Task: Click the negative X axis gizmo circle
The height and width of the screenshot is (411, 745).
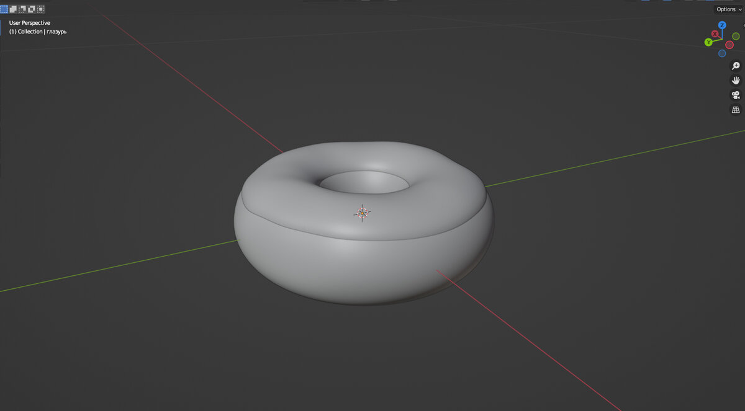Action: [x=729, y=45]
